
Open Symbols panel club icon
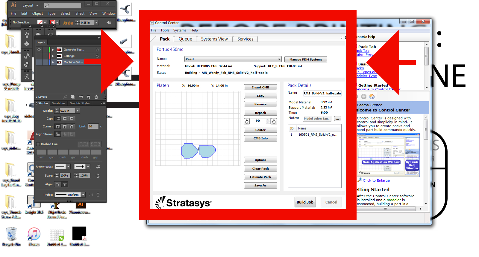27,44
